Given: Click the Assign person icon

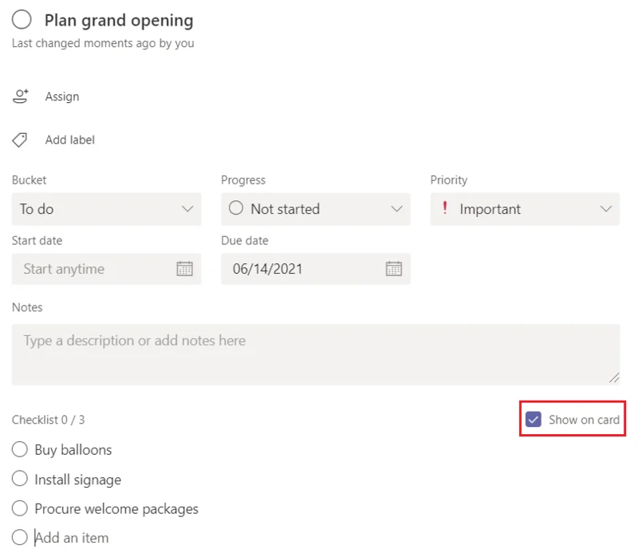Looking at the screenshot, I should point(21,97).
